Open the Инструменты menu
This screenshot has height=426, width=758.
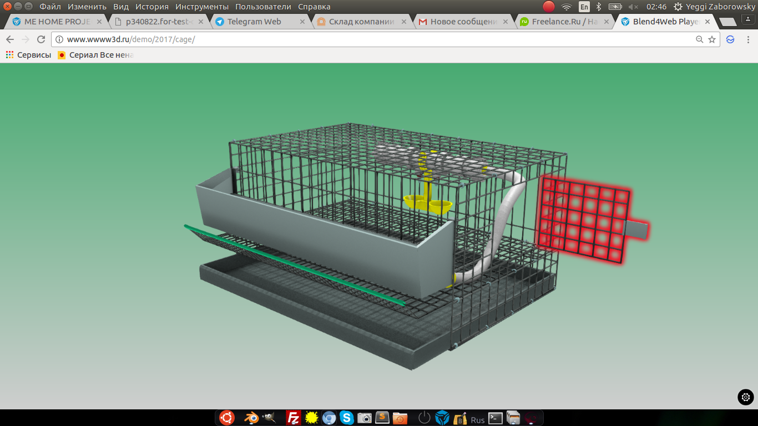click(202, 7)
